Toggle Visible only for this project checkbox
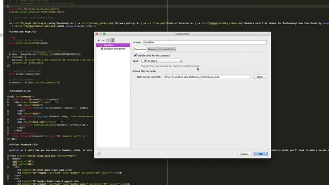The height and width of the screenshot is (185, 329). 135,55
